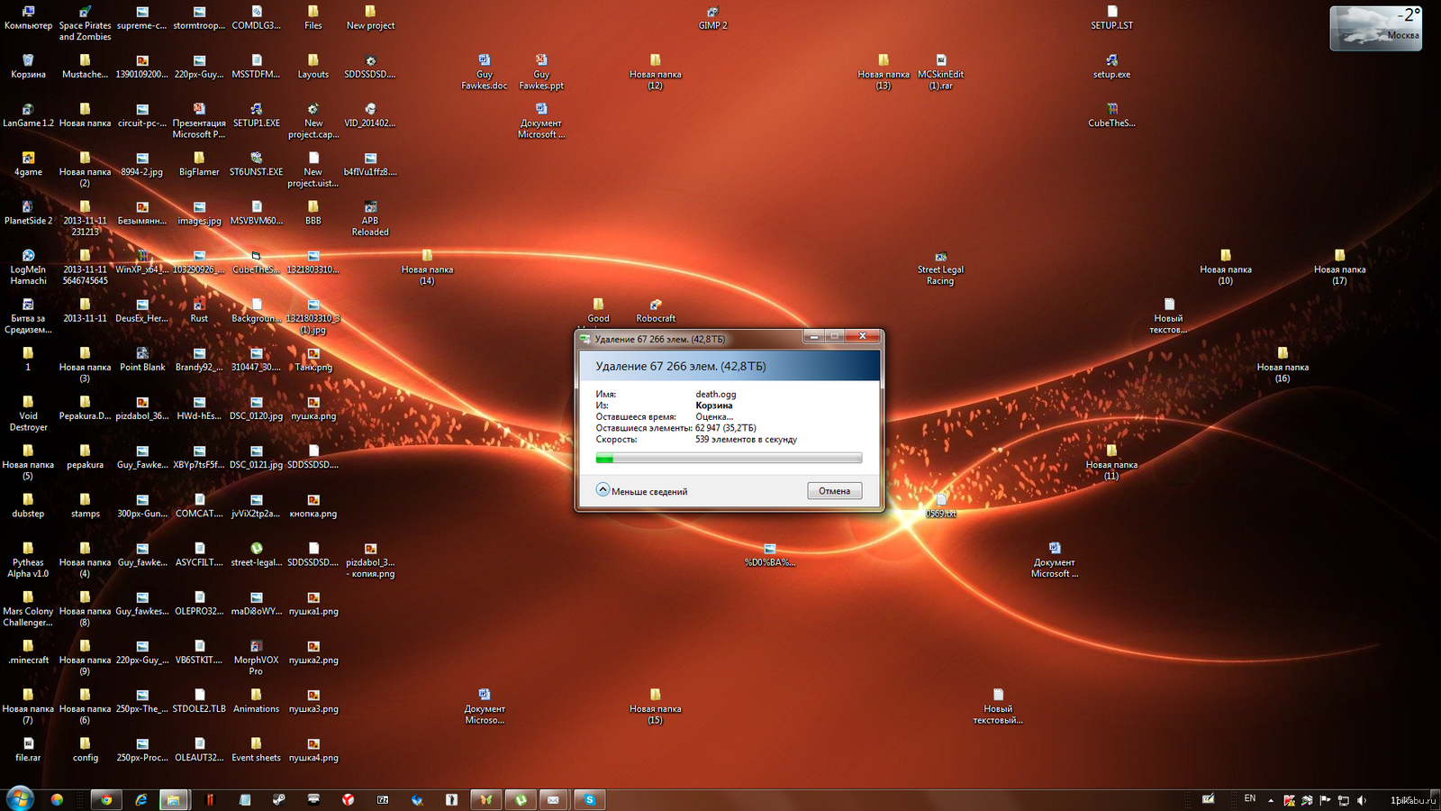Image resolution: width=1441 pixels, height=811 pixels.
Task: Click the deletion dialog title bar
Action: point(689,338)
